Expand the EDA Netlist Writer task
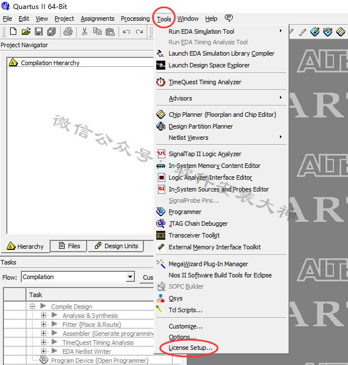Screen dimensions: 348x365 coord(43,351)
